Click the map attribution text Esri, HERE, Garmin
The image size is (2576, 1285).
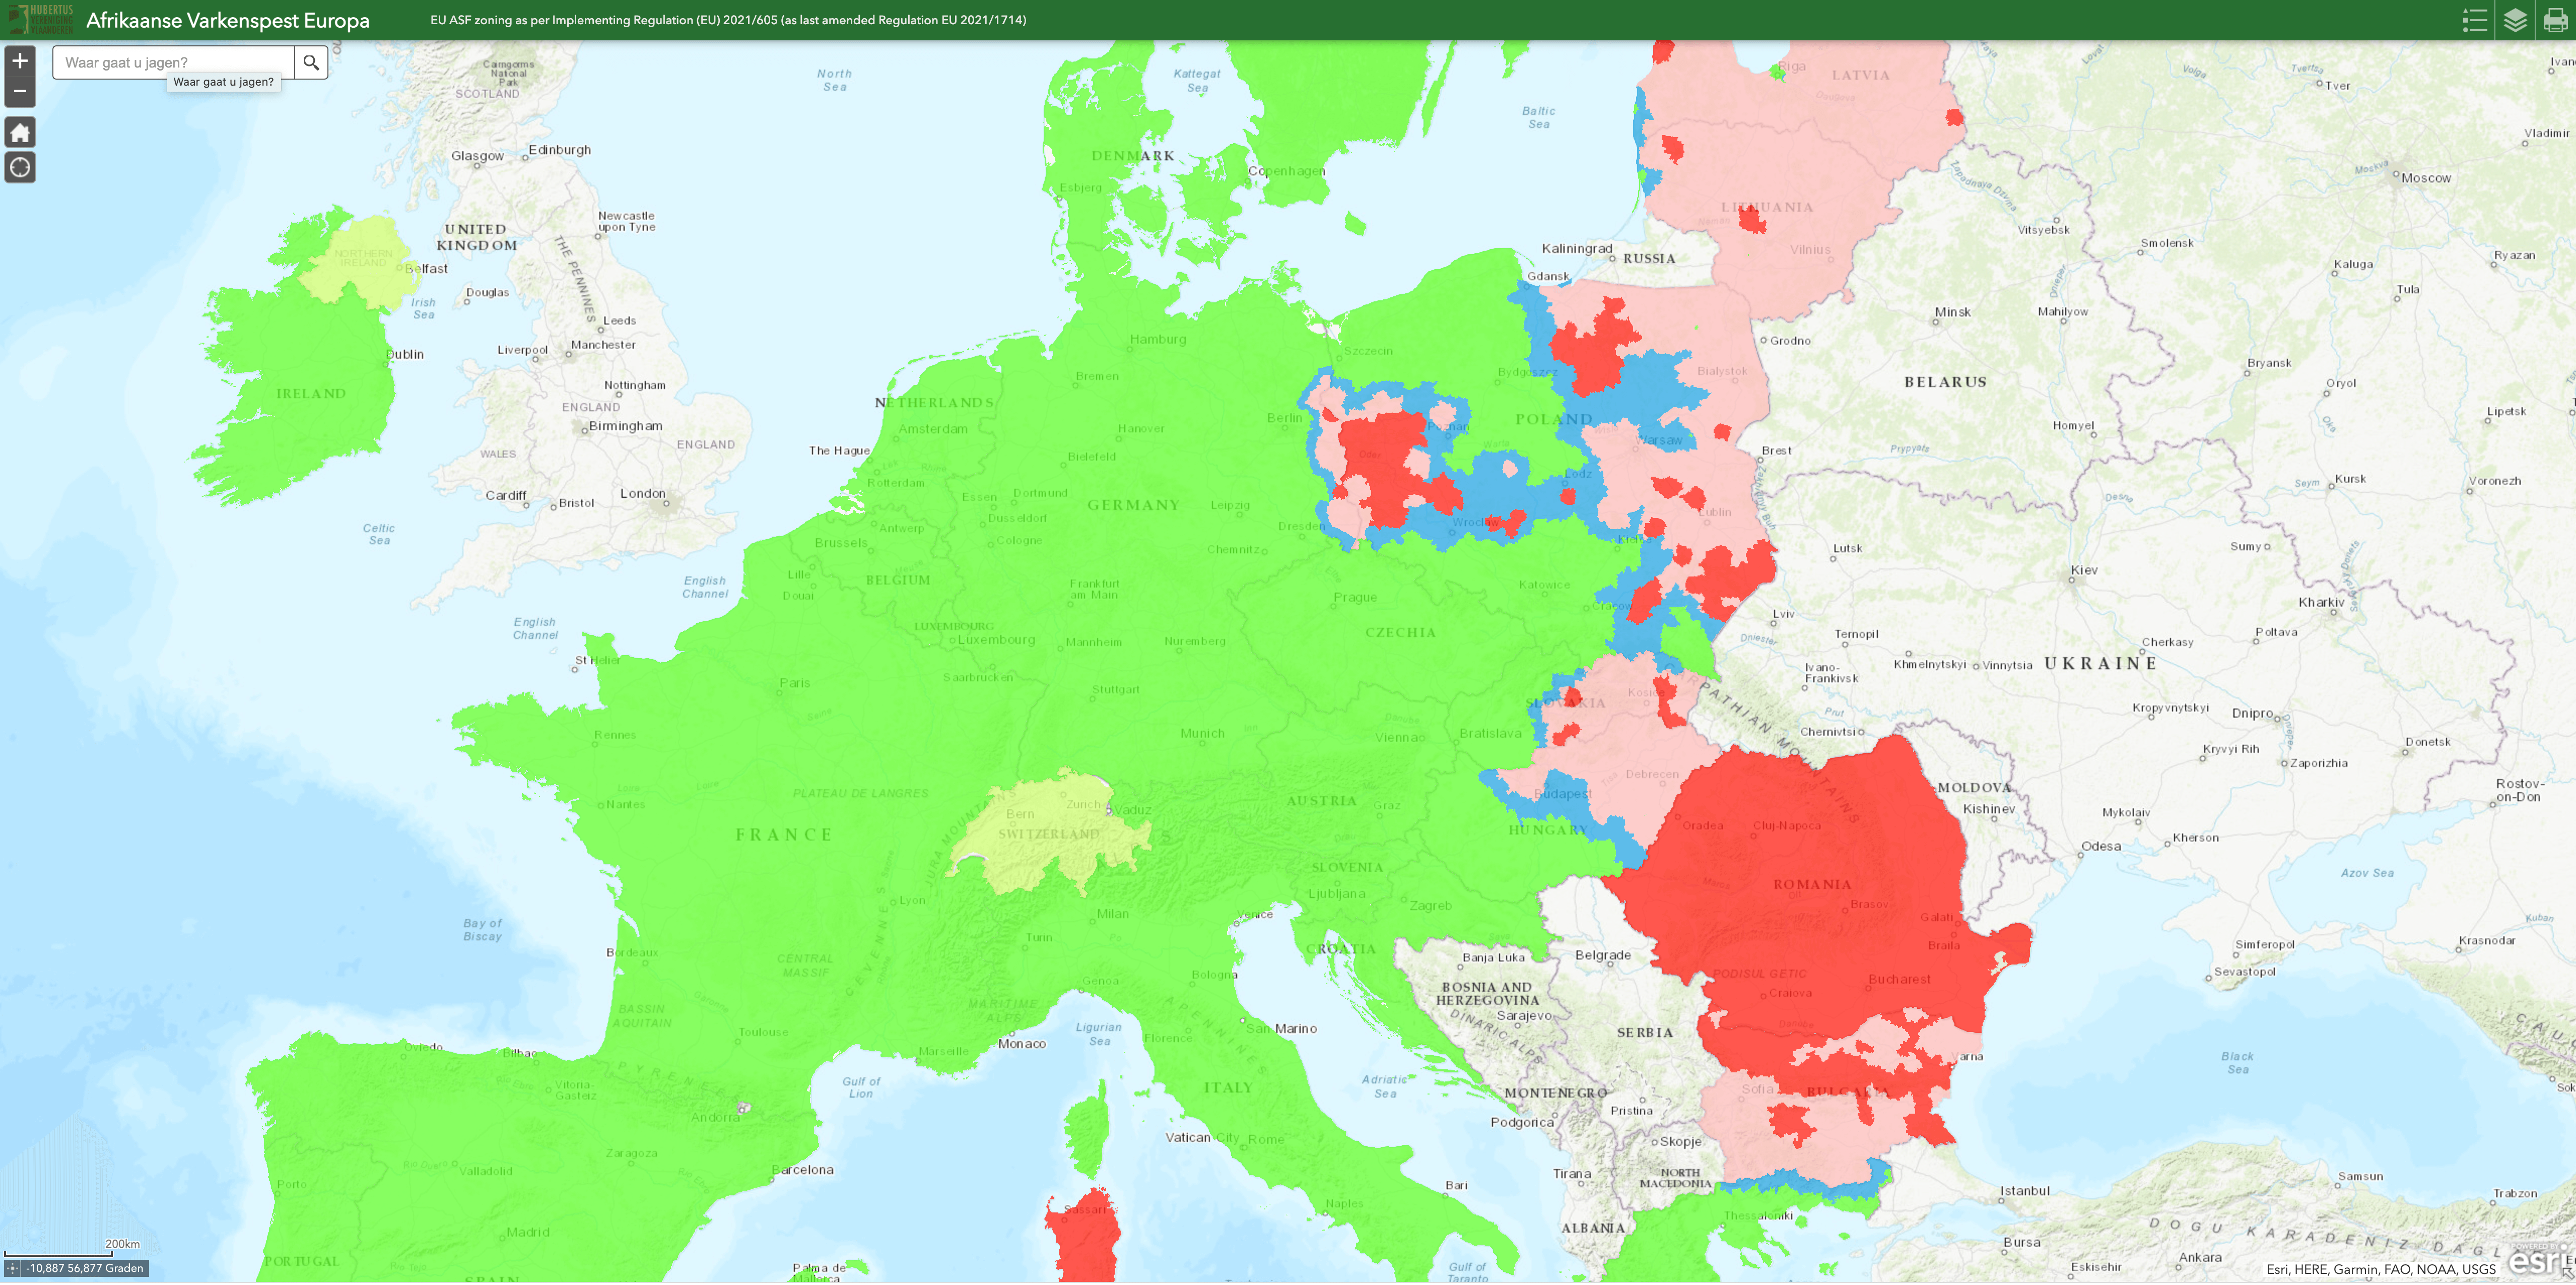tap(2380, 1269)
